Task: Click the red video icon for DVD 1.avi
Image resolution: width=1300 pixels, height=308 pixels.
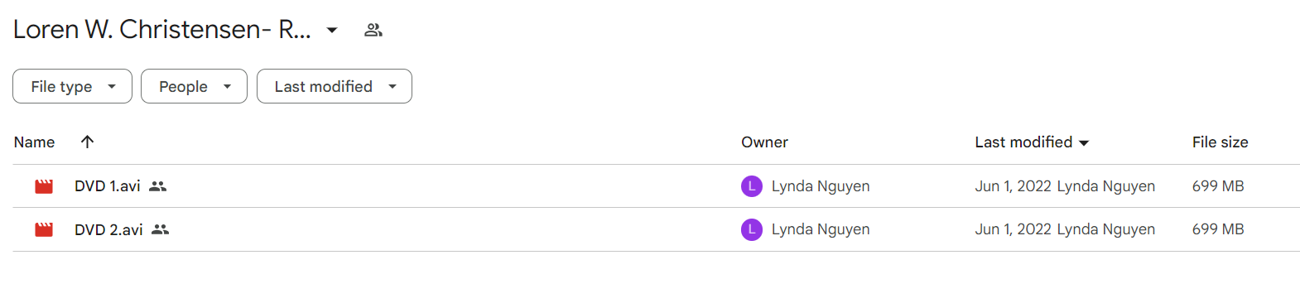Action: tap(44, 186)
